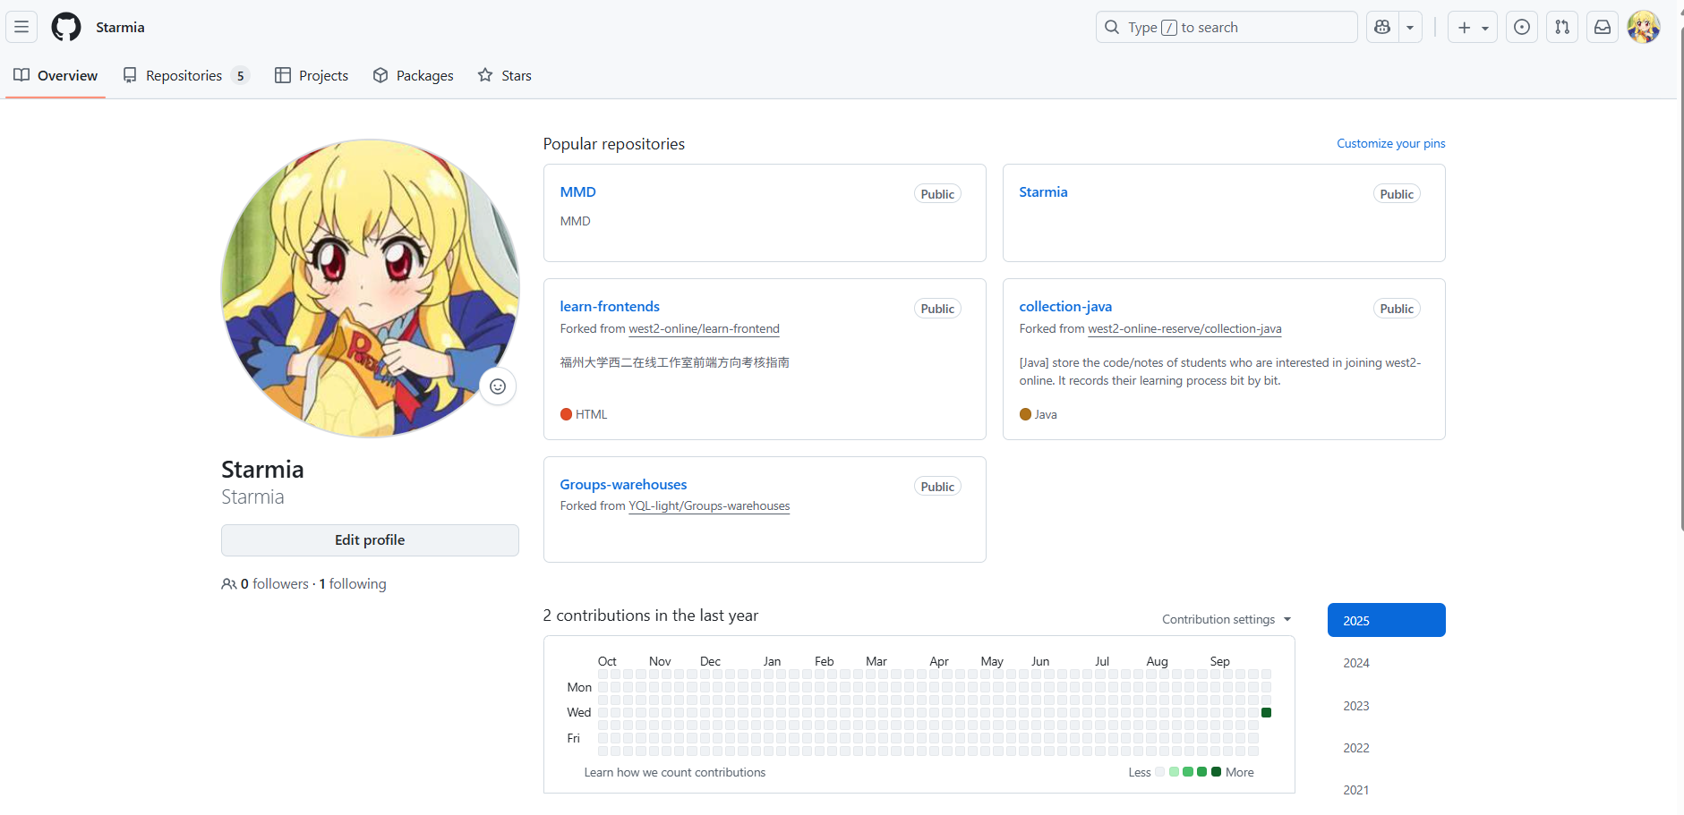Set status using the smiley icon

(x=498, y=386)
